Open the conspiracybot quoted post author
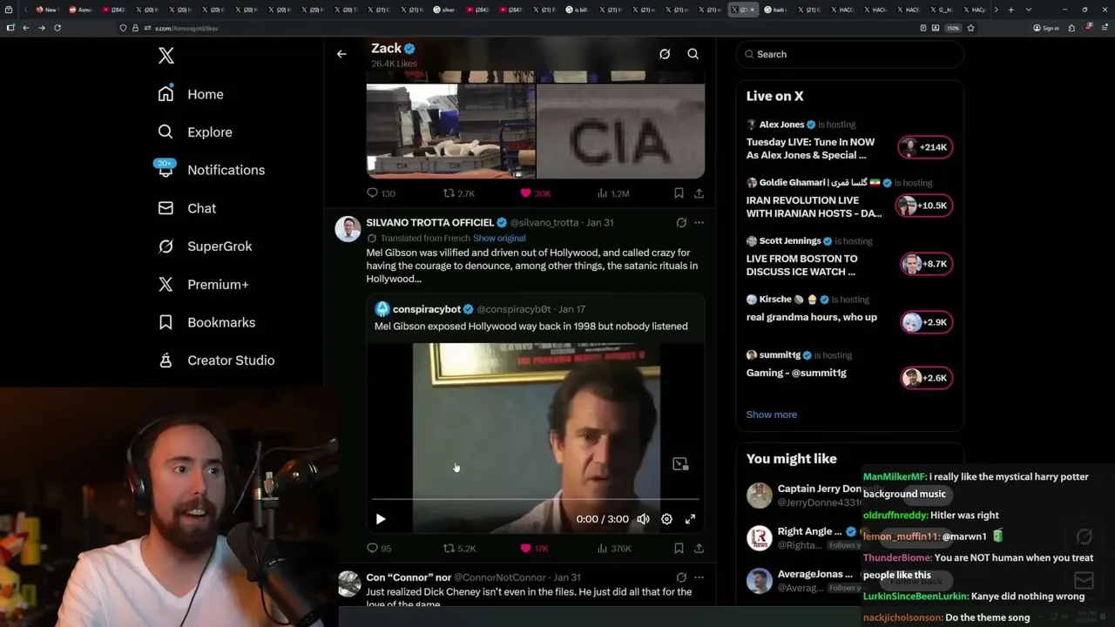This screenshot has width=1115, height=627. (x=427, y=309)
